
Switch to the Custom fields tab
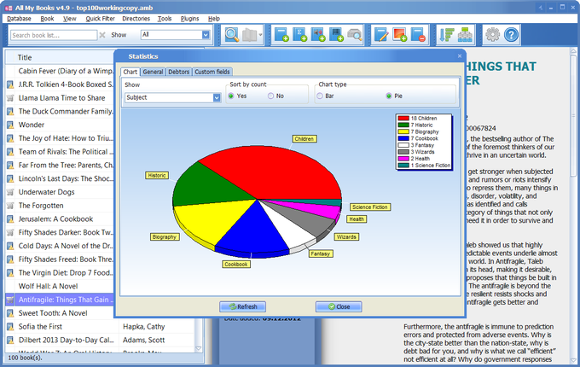212,72
